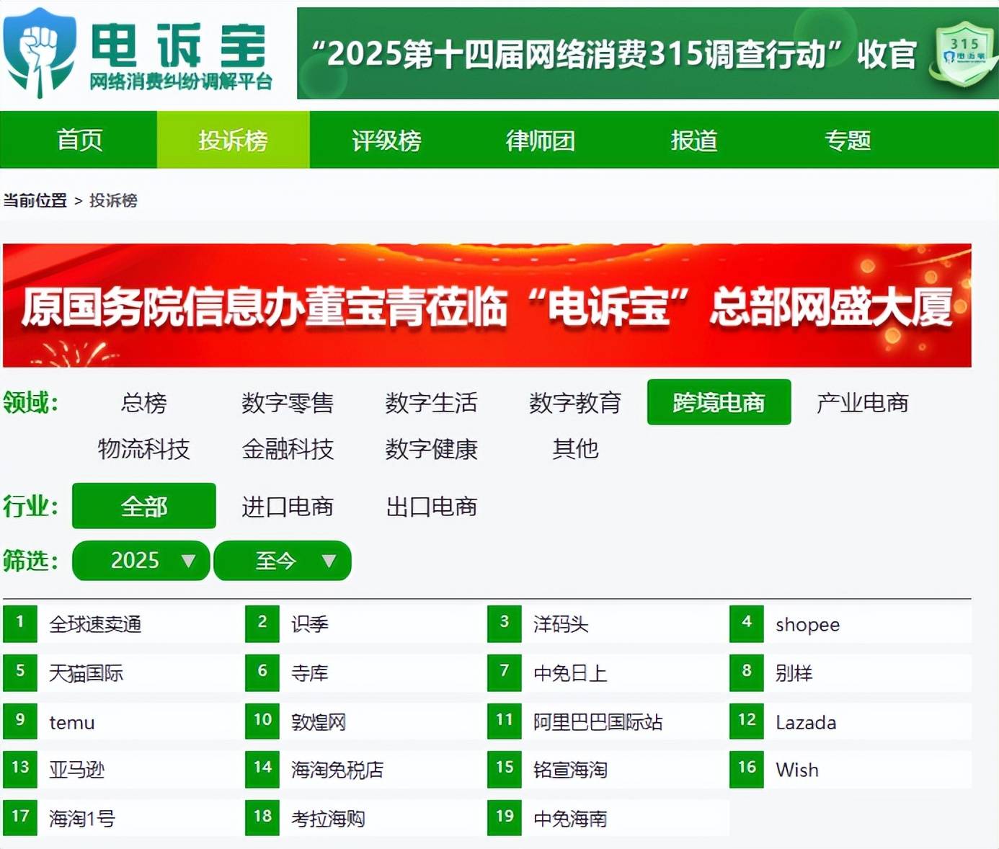Open the 律师团 menu item
Image resolution: width=999 pixels, height=849 pixels.
point(540,141)
